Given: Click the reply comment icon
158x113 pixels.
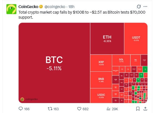Looking at the screenshot, I should point(21,109).
